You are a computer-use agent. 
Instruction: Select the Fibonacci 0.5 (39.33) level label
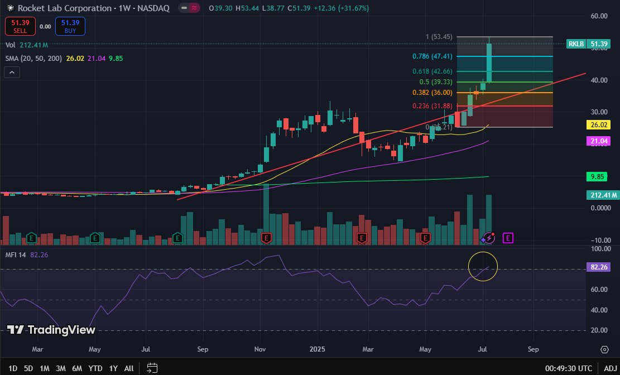pyautogui.click(x=436, y=82)
